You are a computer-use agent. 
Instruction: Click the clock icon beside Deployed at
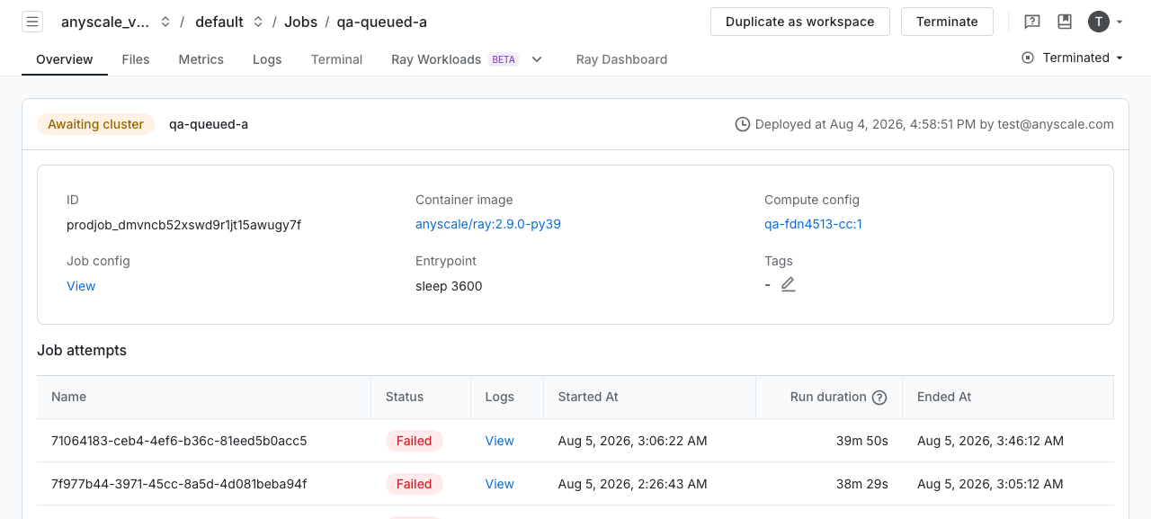pos(743,124)
